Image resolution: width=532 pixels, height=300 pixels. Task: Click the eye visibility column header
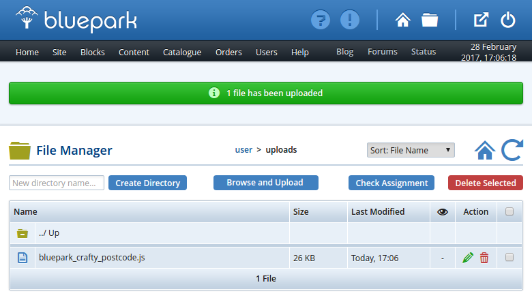coord(443,212)
